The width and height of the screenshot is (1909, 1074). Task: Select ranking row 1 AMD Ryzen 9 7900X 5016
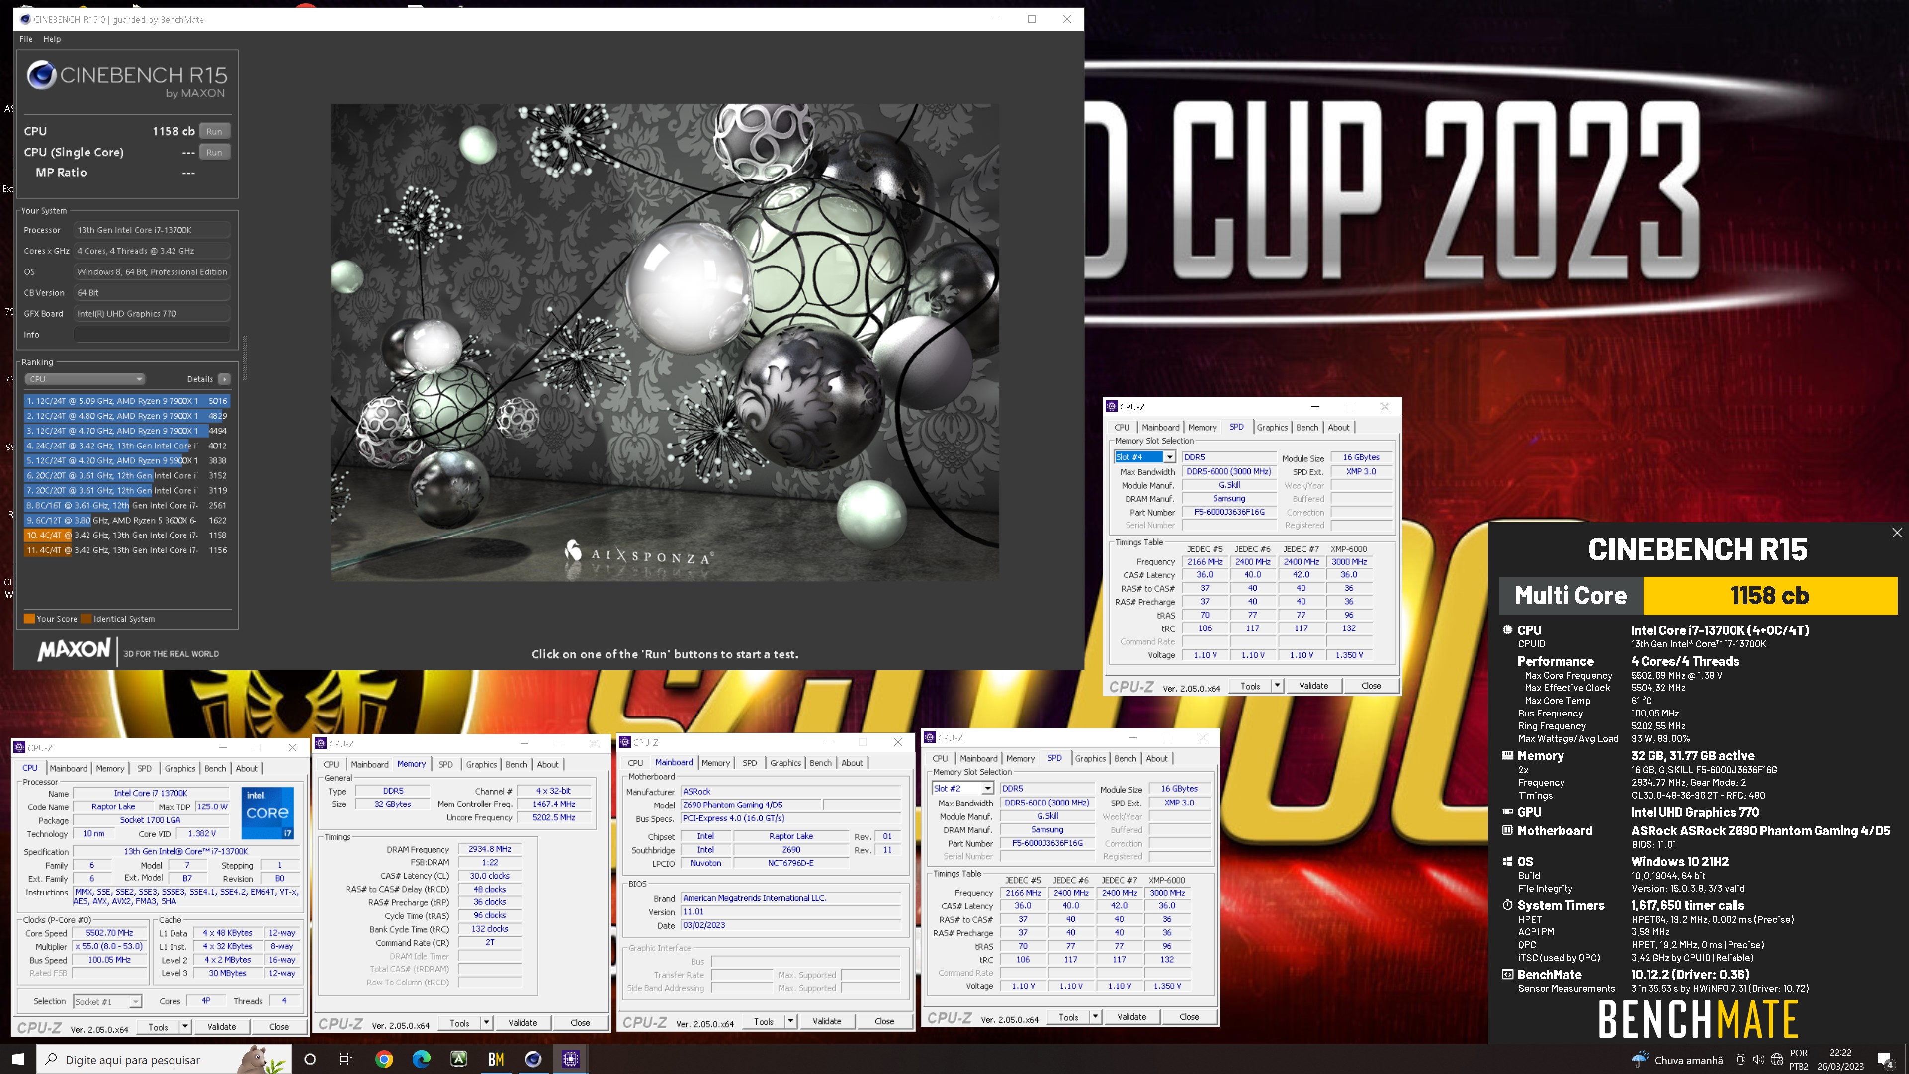(127, 401)
